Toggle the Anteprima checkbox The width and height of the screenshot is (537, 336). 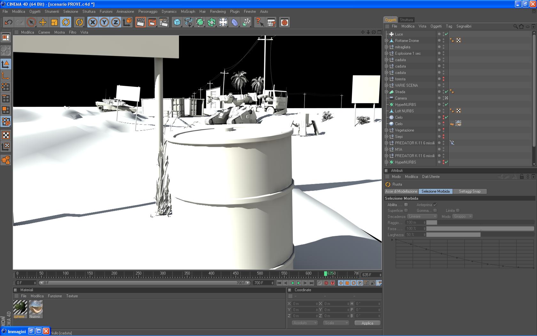(x=435, y=205)
